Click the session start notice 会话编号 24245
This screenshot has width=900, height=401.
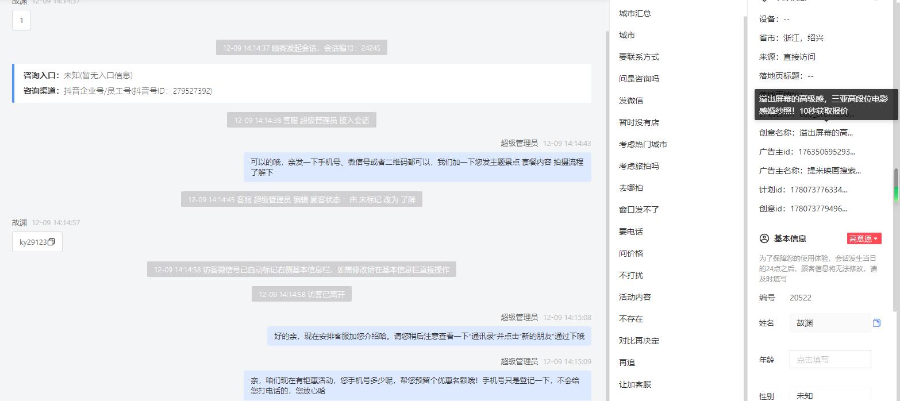[x=302, y=48]
